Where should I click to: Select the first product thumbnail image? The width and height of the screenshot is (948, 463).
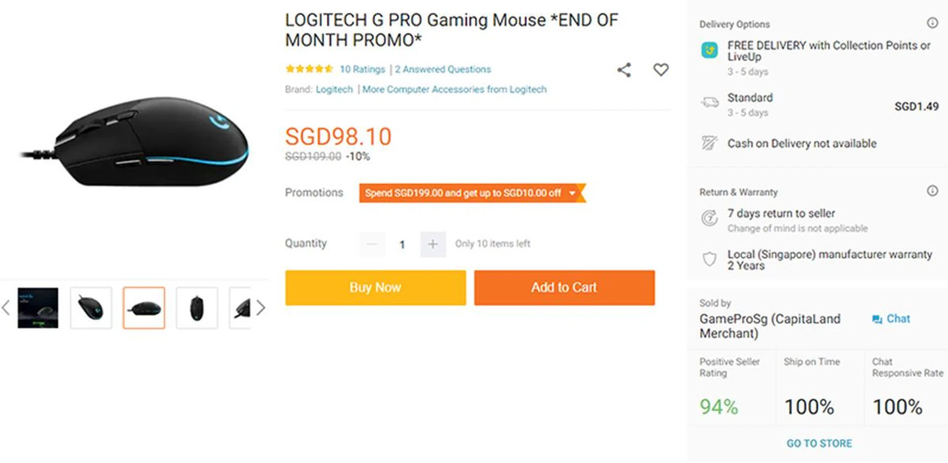[x=38, y=308]
